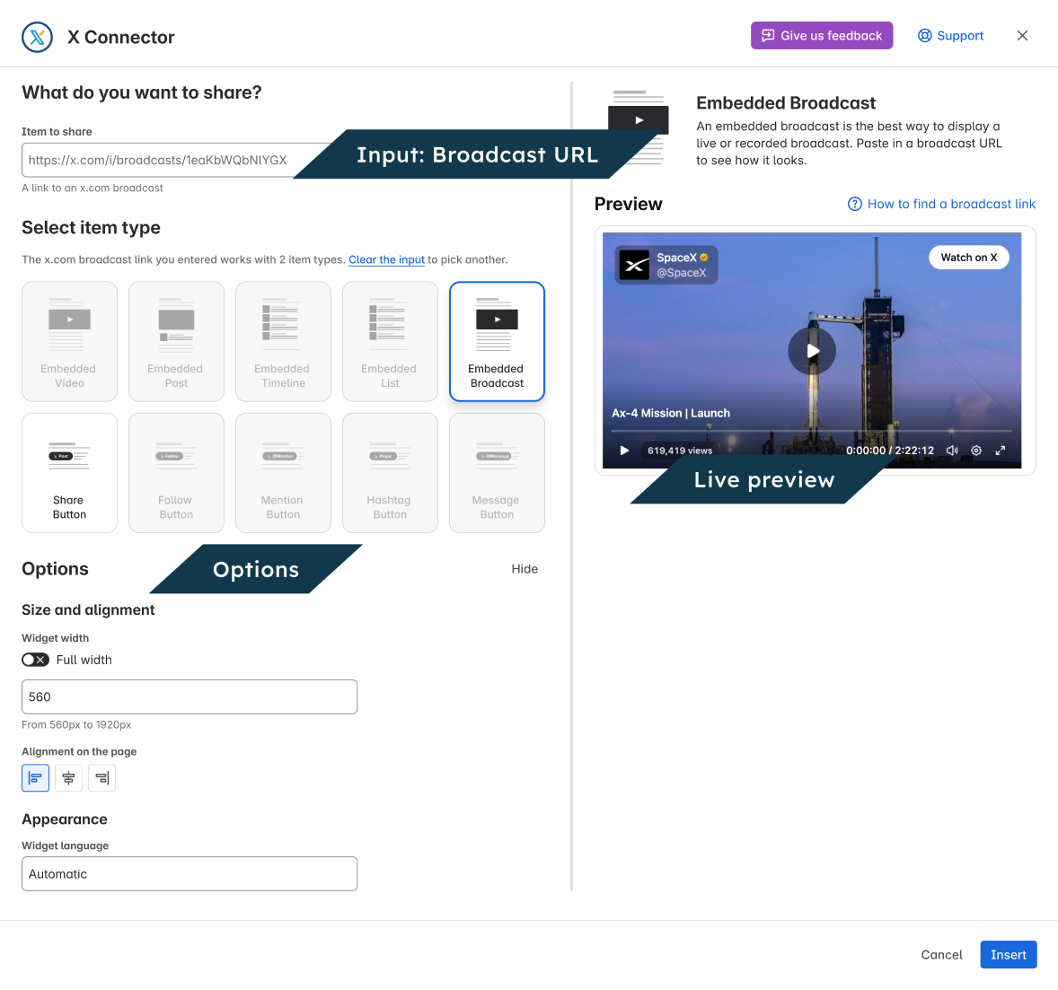Click the Insert button

(1008, 955)
